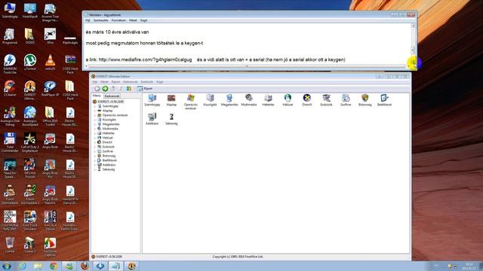Click the Up arrow in EVEREST toolbar
Image resolution: width=483 pixels, height=271 pixels.
click(113, 89)
